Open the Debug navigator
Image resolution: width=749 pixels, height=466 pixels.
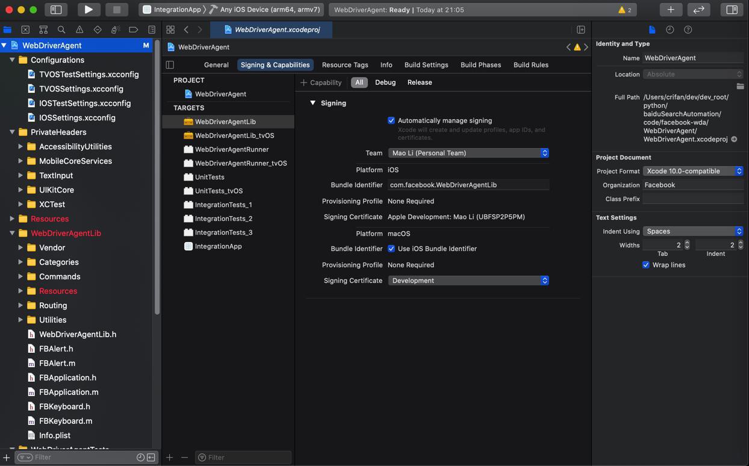pyautogui.click(x=116, y=30)
